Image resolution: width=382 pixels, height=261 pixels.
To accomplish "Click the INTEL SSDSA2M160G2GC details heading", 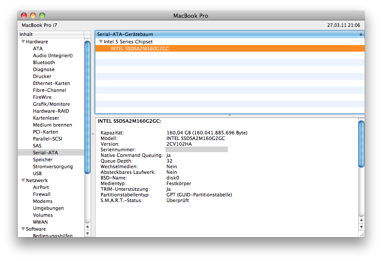I will (129, 121).
